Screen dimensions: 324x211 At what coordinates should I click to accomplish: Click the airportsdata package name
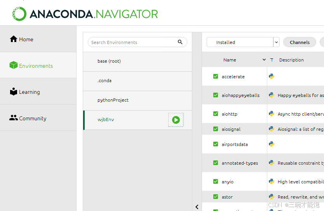pyautogui.click(x=235, y=144)
